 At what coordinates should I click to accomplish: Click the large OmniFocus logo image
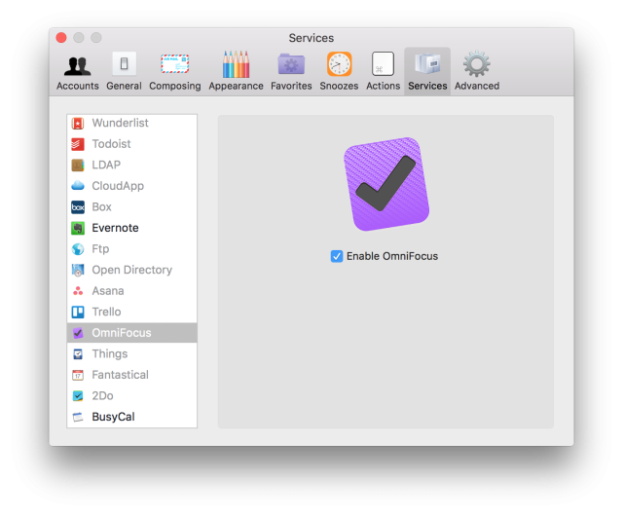(386, 184)
